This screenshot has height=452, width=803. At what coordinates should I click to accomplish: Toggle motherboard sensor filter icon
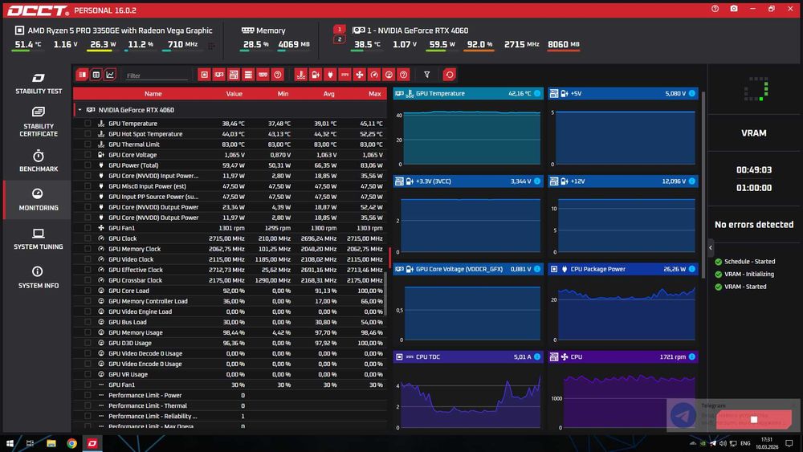(x=234, y=75)
